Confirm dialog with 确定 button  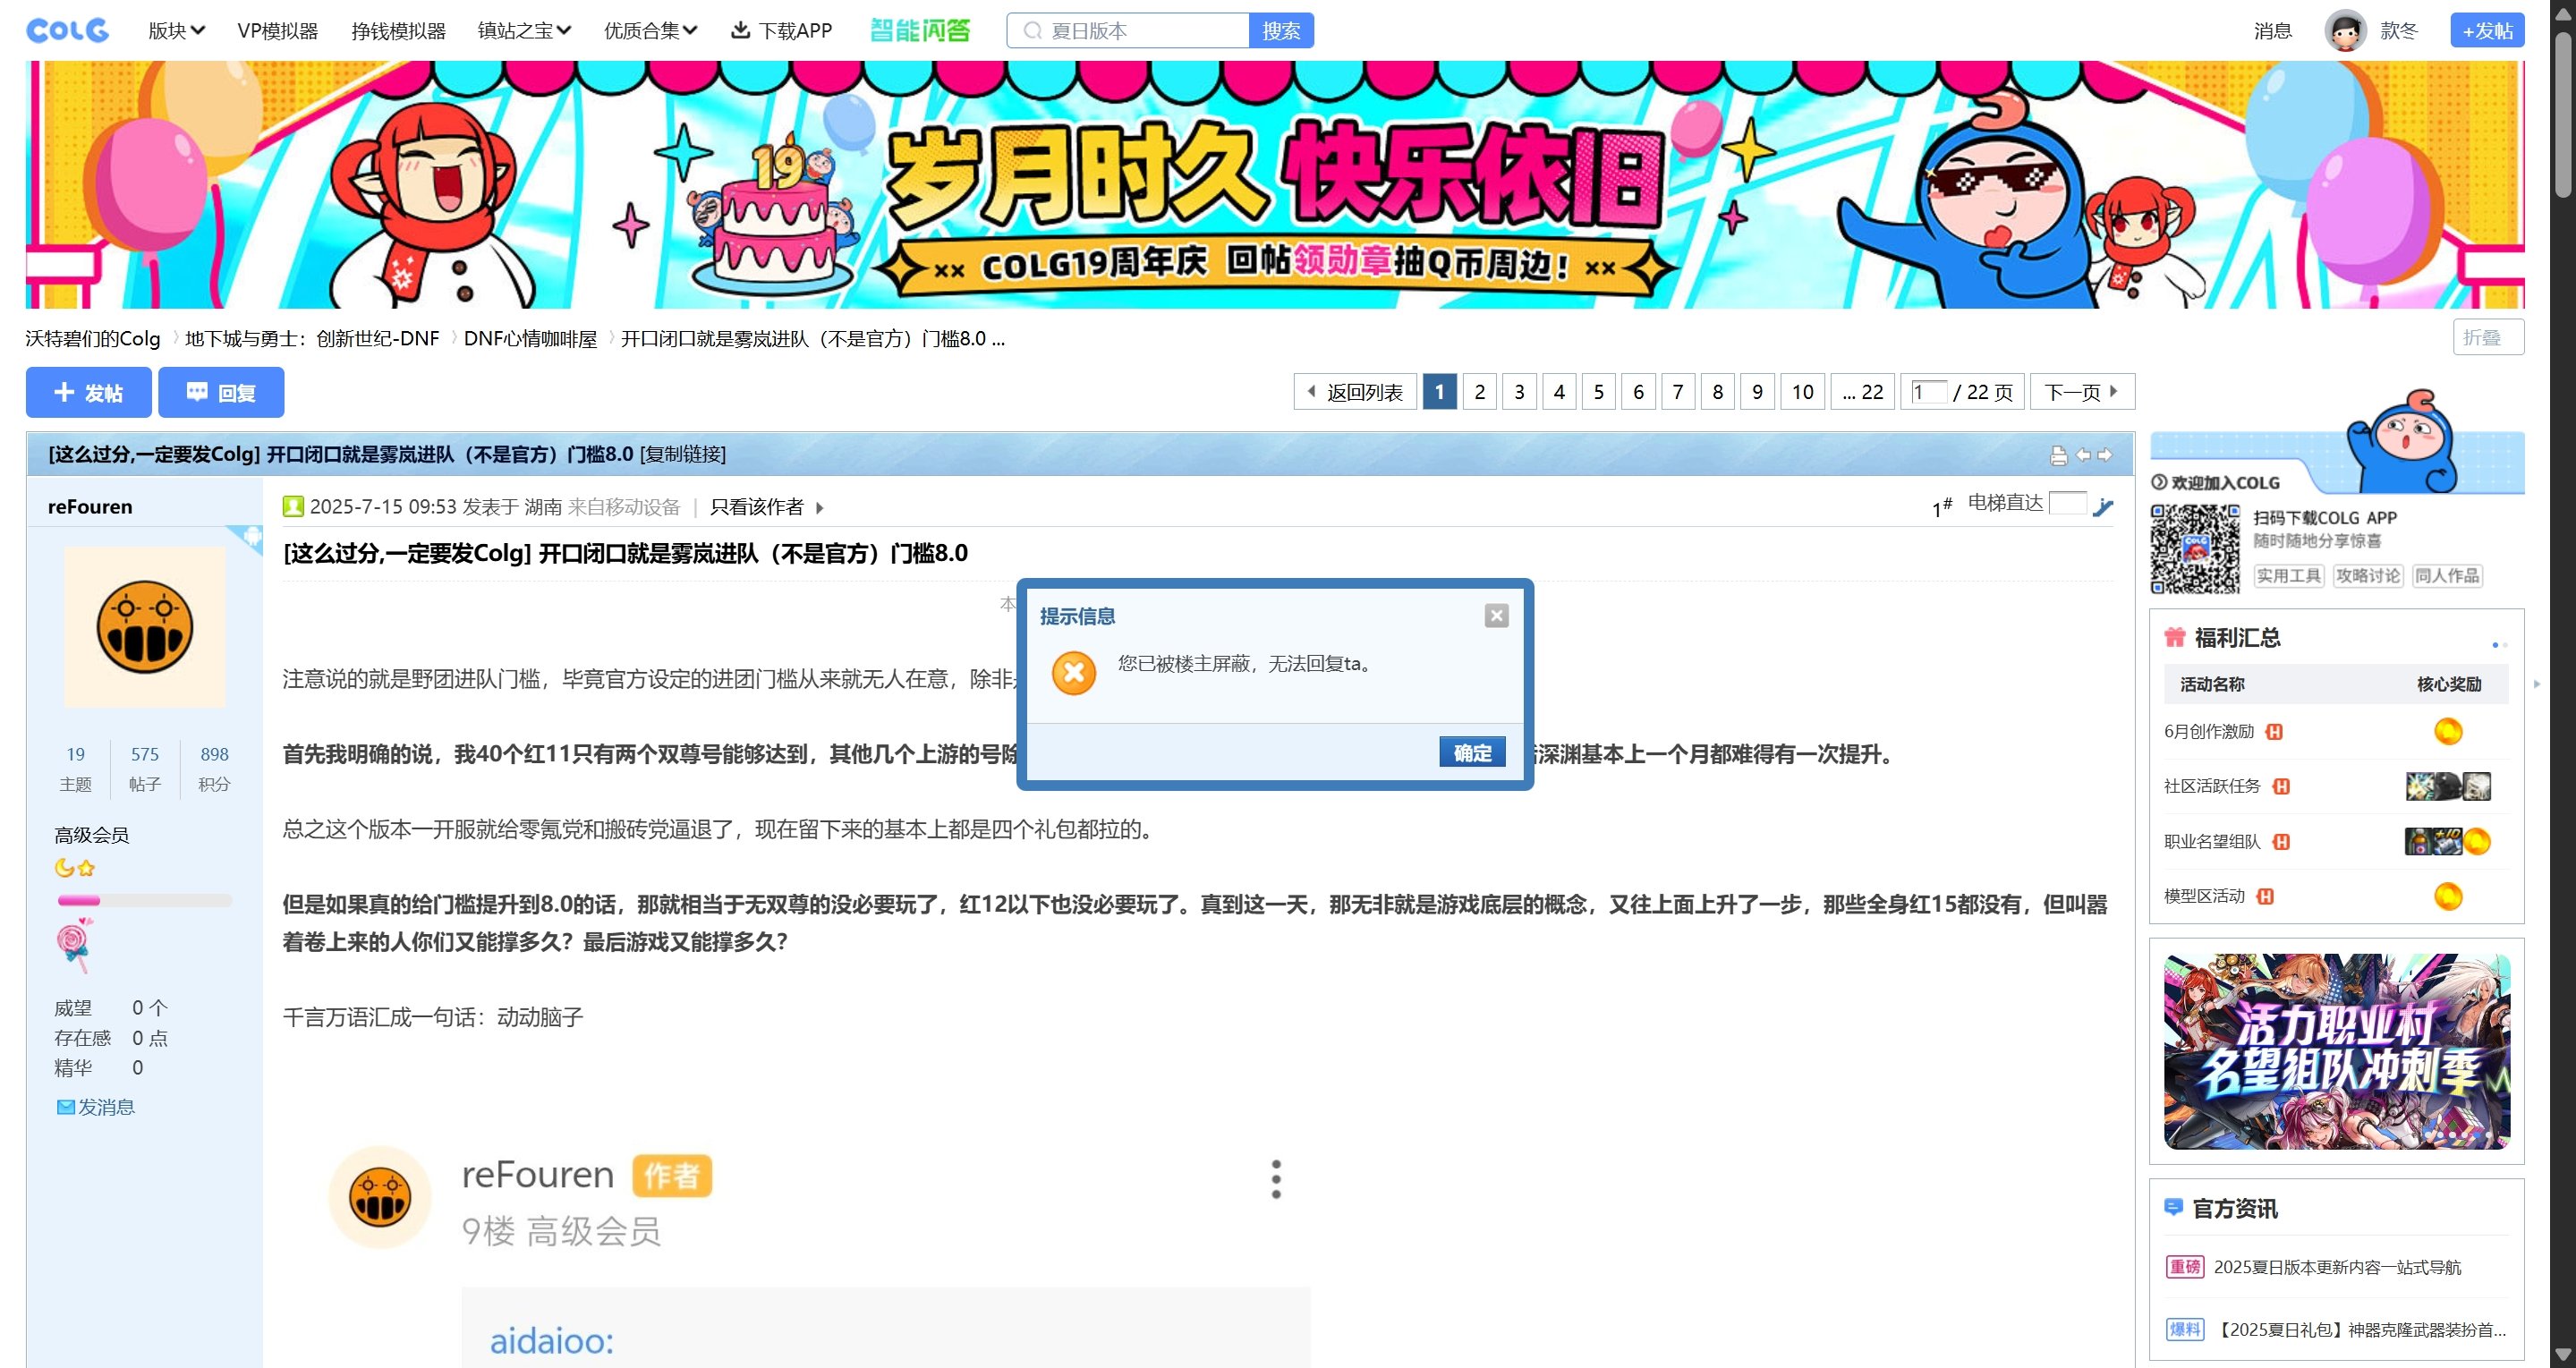[1472, 752]
